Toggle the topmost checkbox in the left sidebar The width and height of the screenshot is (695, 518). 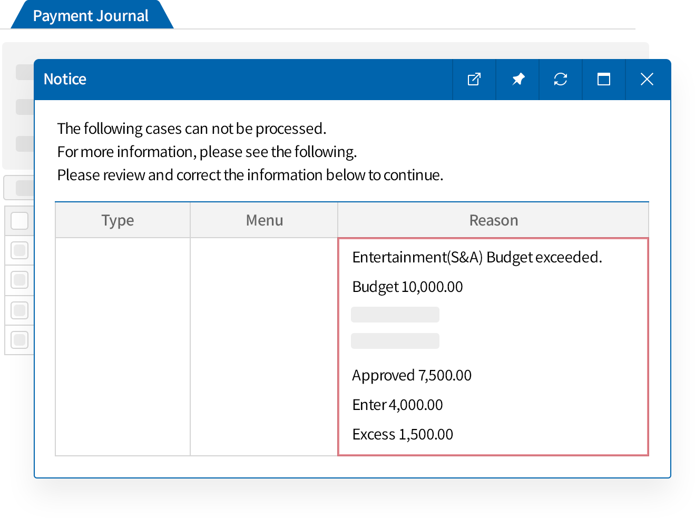[19, 220]
